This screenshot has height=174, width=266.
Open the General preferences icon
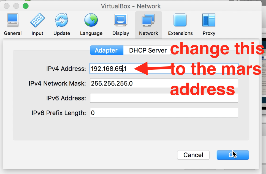pos(13,21)
